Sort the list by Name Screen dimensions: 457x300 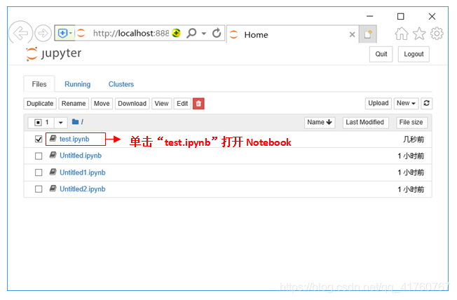(x=320, y=123)
